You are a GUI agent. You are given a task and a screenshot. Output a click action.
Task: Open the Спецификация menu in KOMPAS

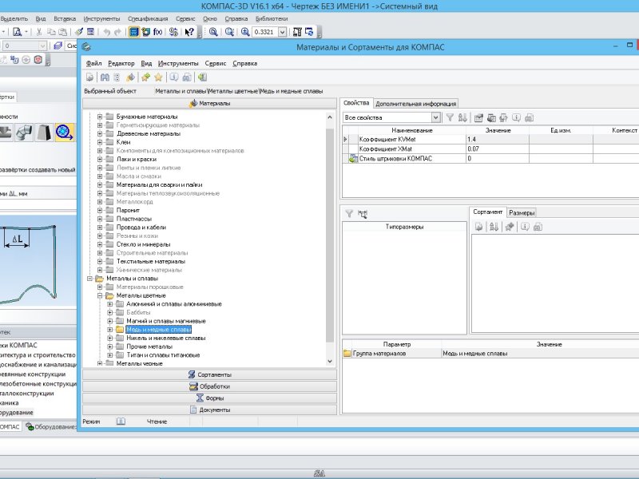148,18
